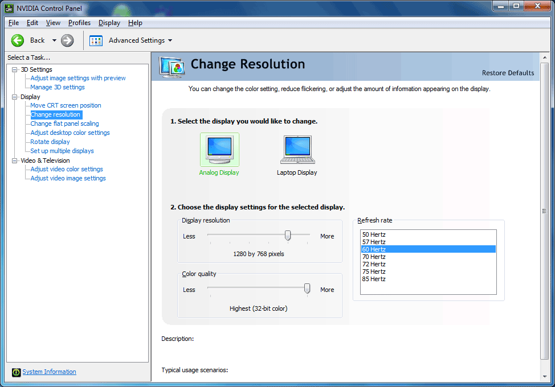This screenshot has height=387, width=555.
Task: Open the Profiles menu
Action: point(79,23)
